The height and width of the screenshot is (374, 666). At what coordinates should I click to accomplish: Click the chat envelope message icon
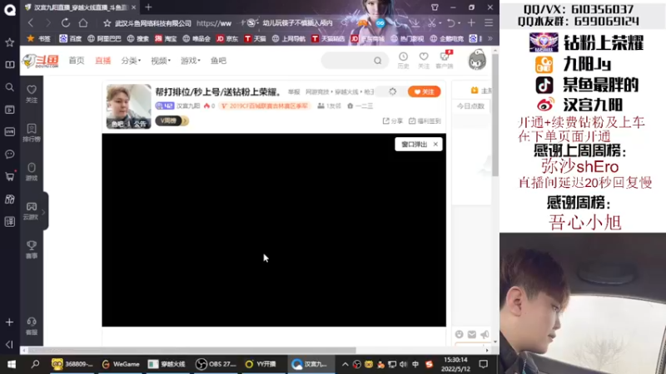click(472, 334)
